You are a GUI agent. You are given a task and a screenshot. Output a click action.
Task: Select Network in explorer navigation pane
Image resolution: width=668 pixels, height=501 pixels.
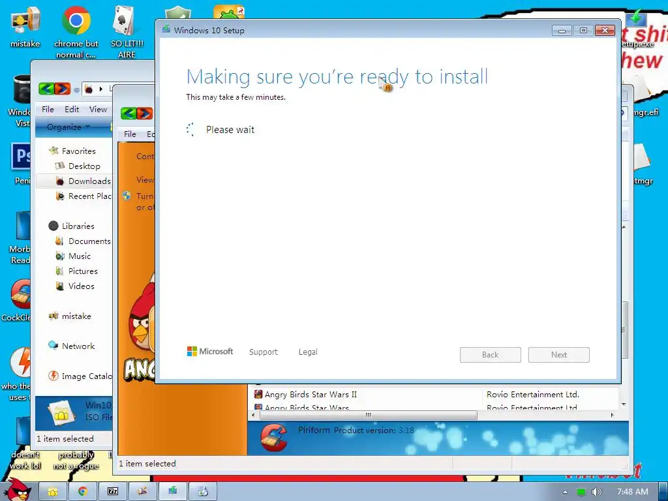tap(78, 346)
